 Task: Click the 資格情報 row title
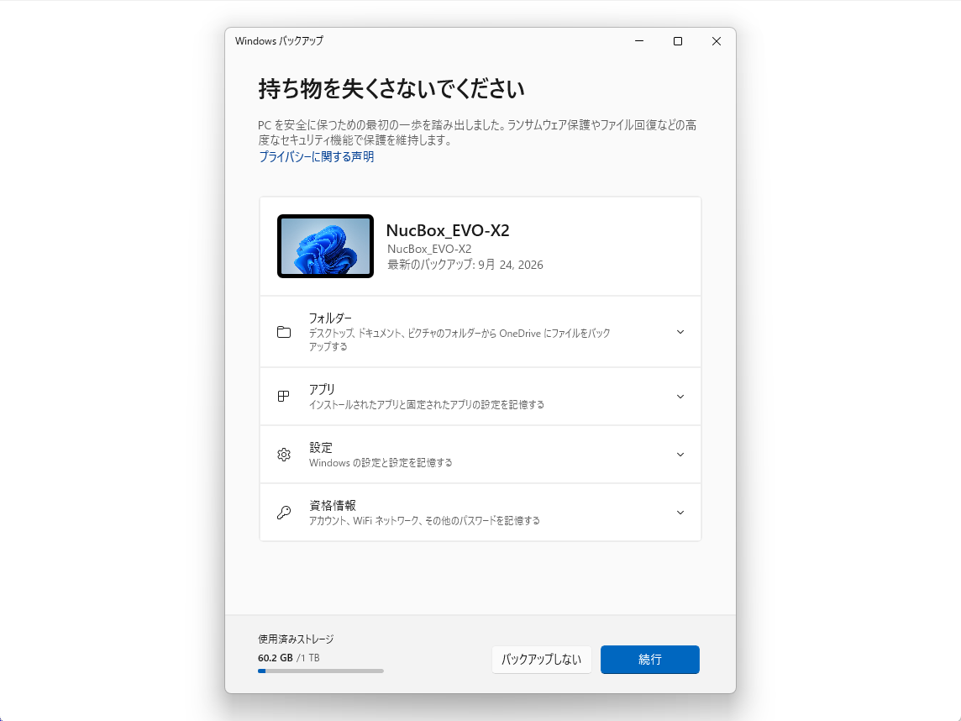(x=333, y=505)
